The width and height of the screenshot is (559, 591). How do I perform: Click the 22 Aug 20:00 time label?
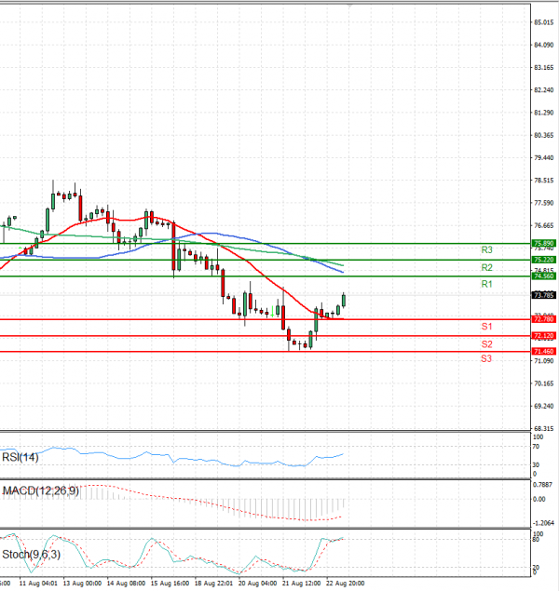coord(345,584)
